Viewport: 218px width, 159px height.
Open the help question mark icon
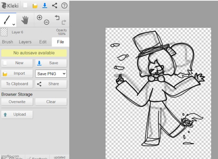64,5
